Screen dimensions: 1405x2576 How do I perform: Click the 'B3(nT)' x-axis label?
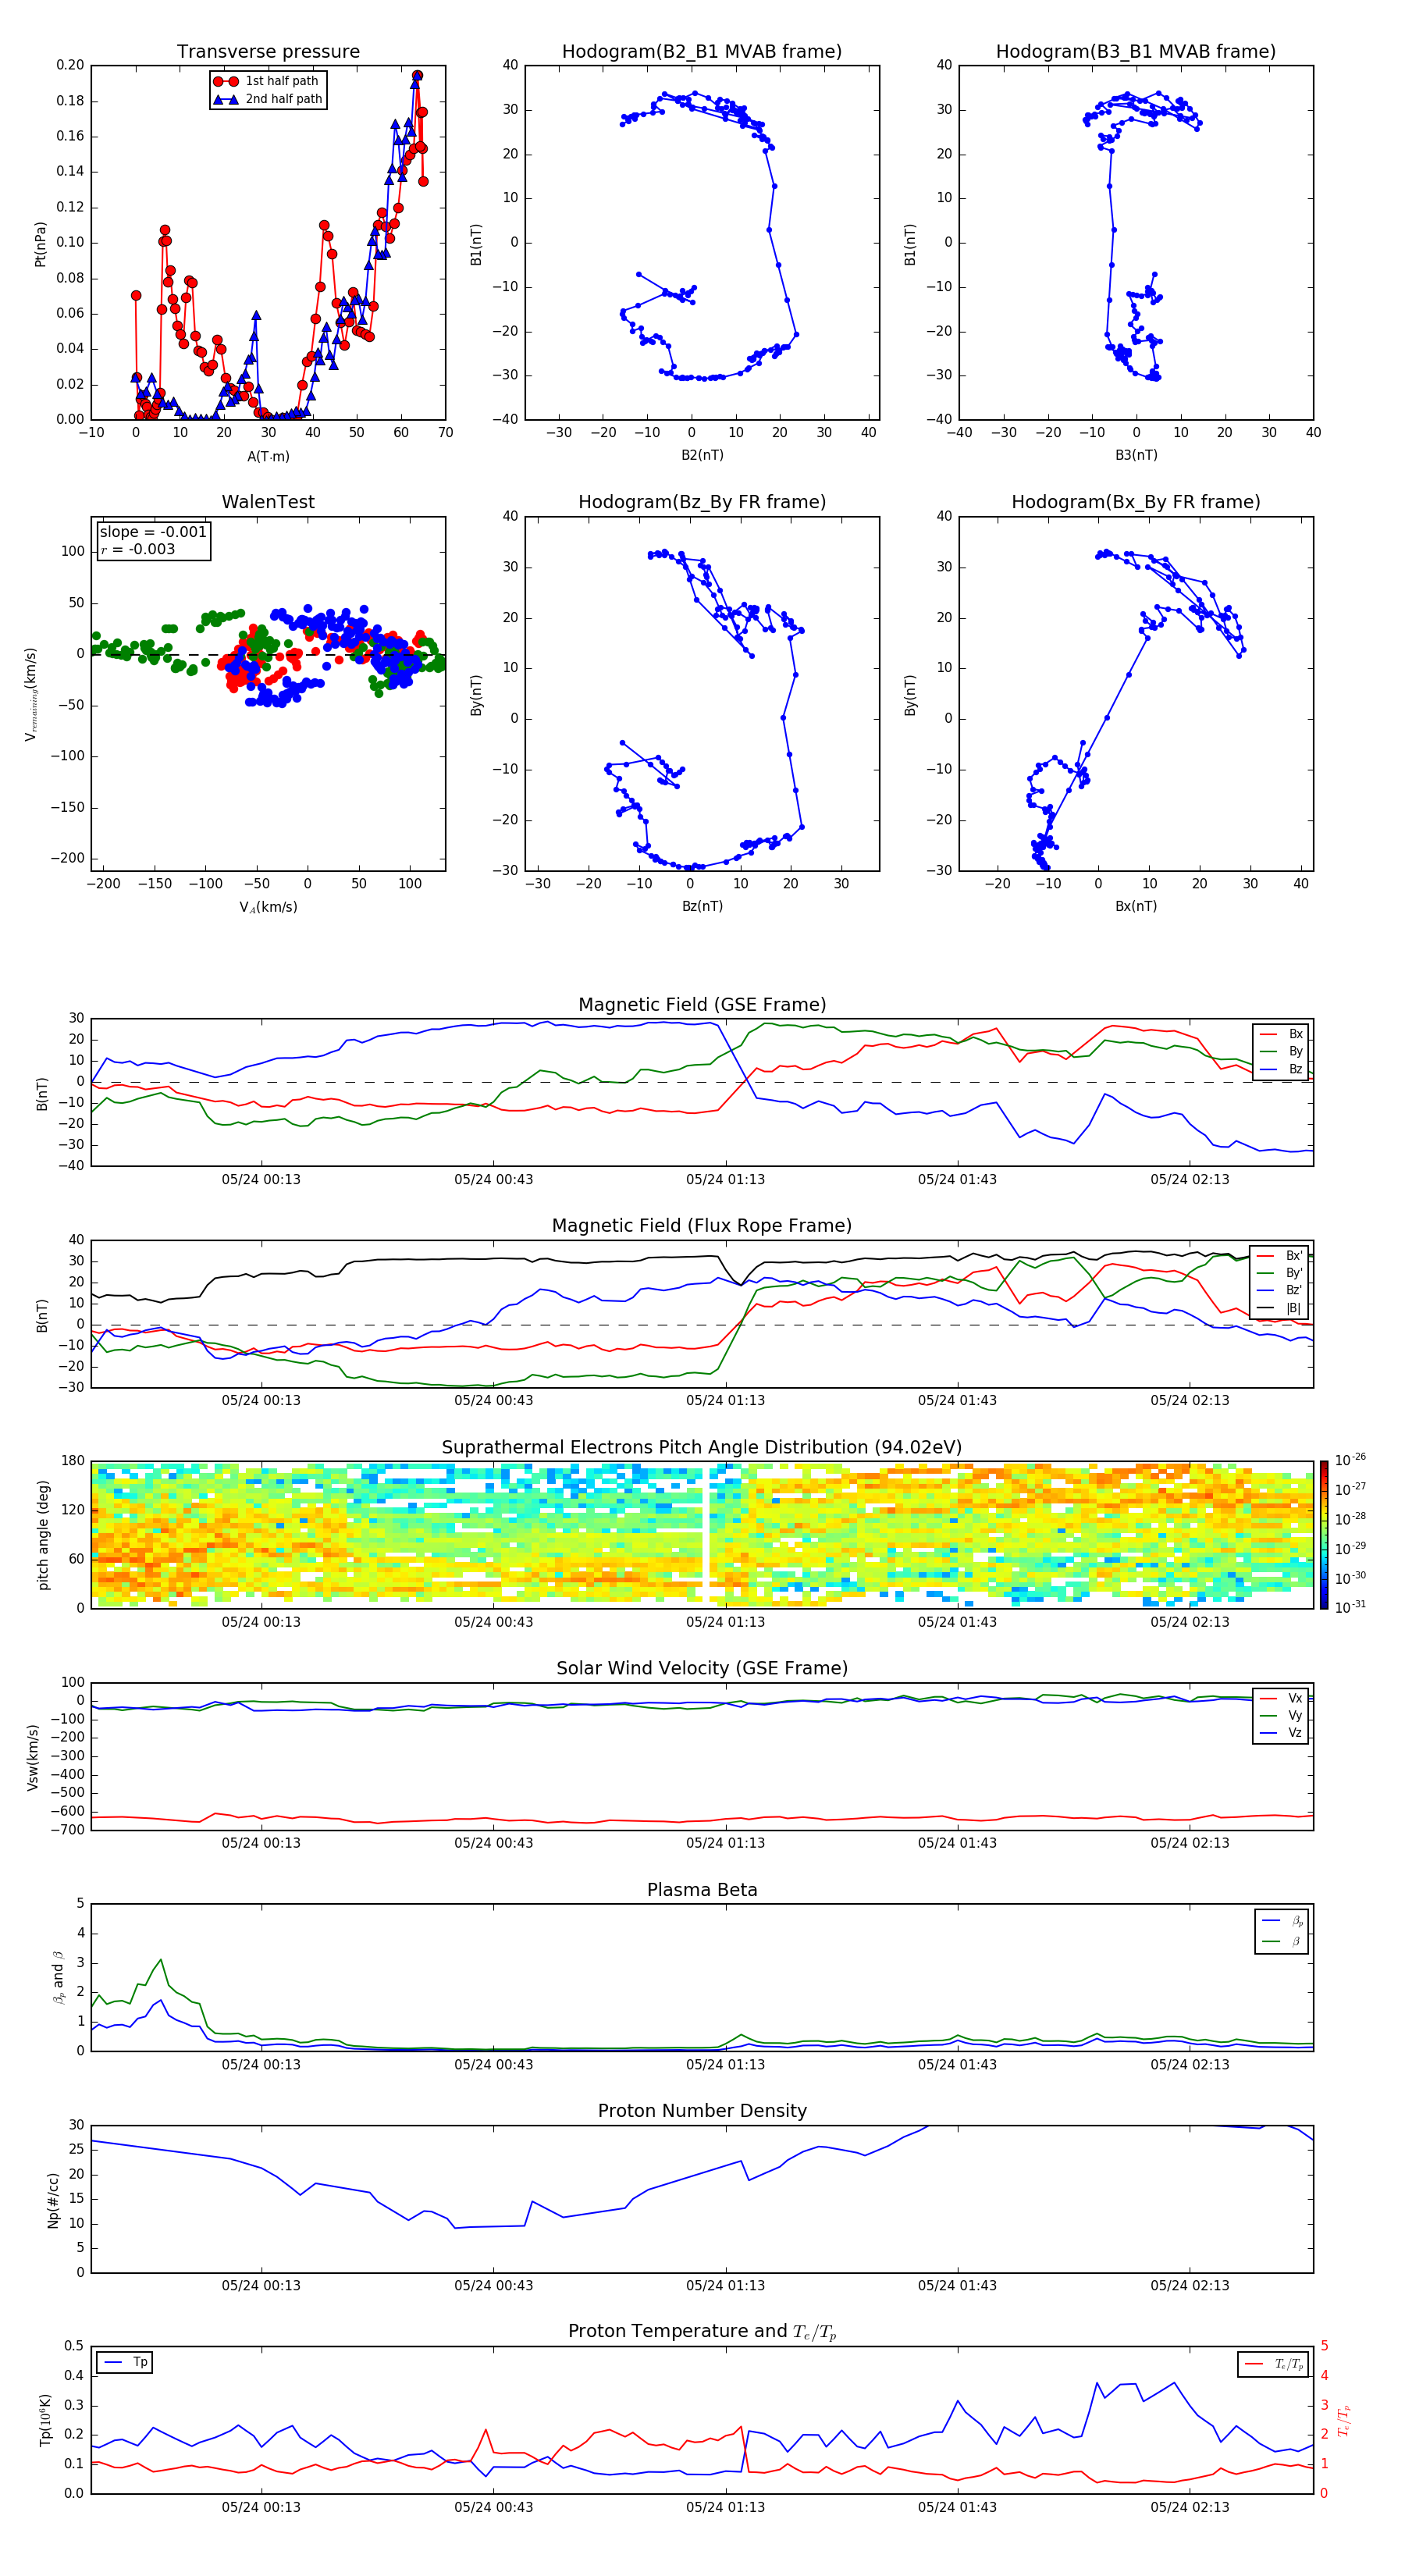pos(1136,455)
